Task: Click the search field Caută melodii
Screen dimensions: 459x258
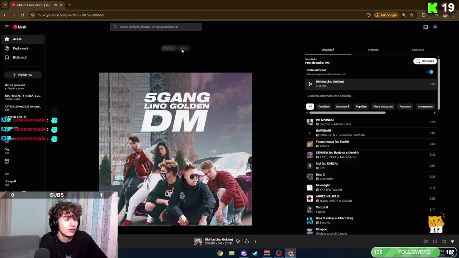Action: point(156,27)
